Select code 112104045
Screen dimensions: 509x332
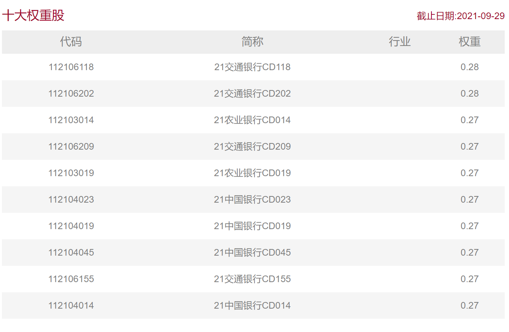(x=71, y=253)
